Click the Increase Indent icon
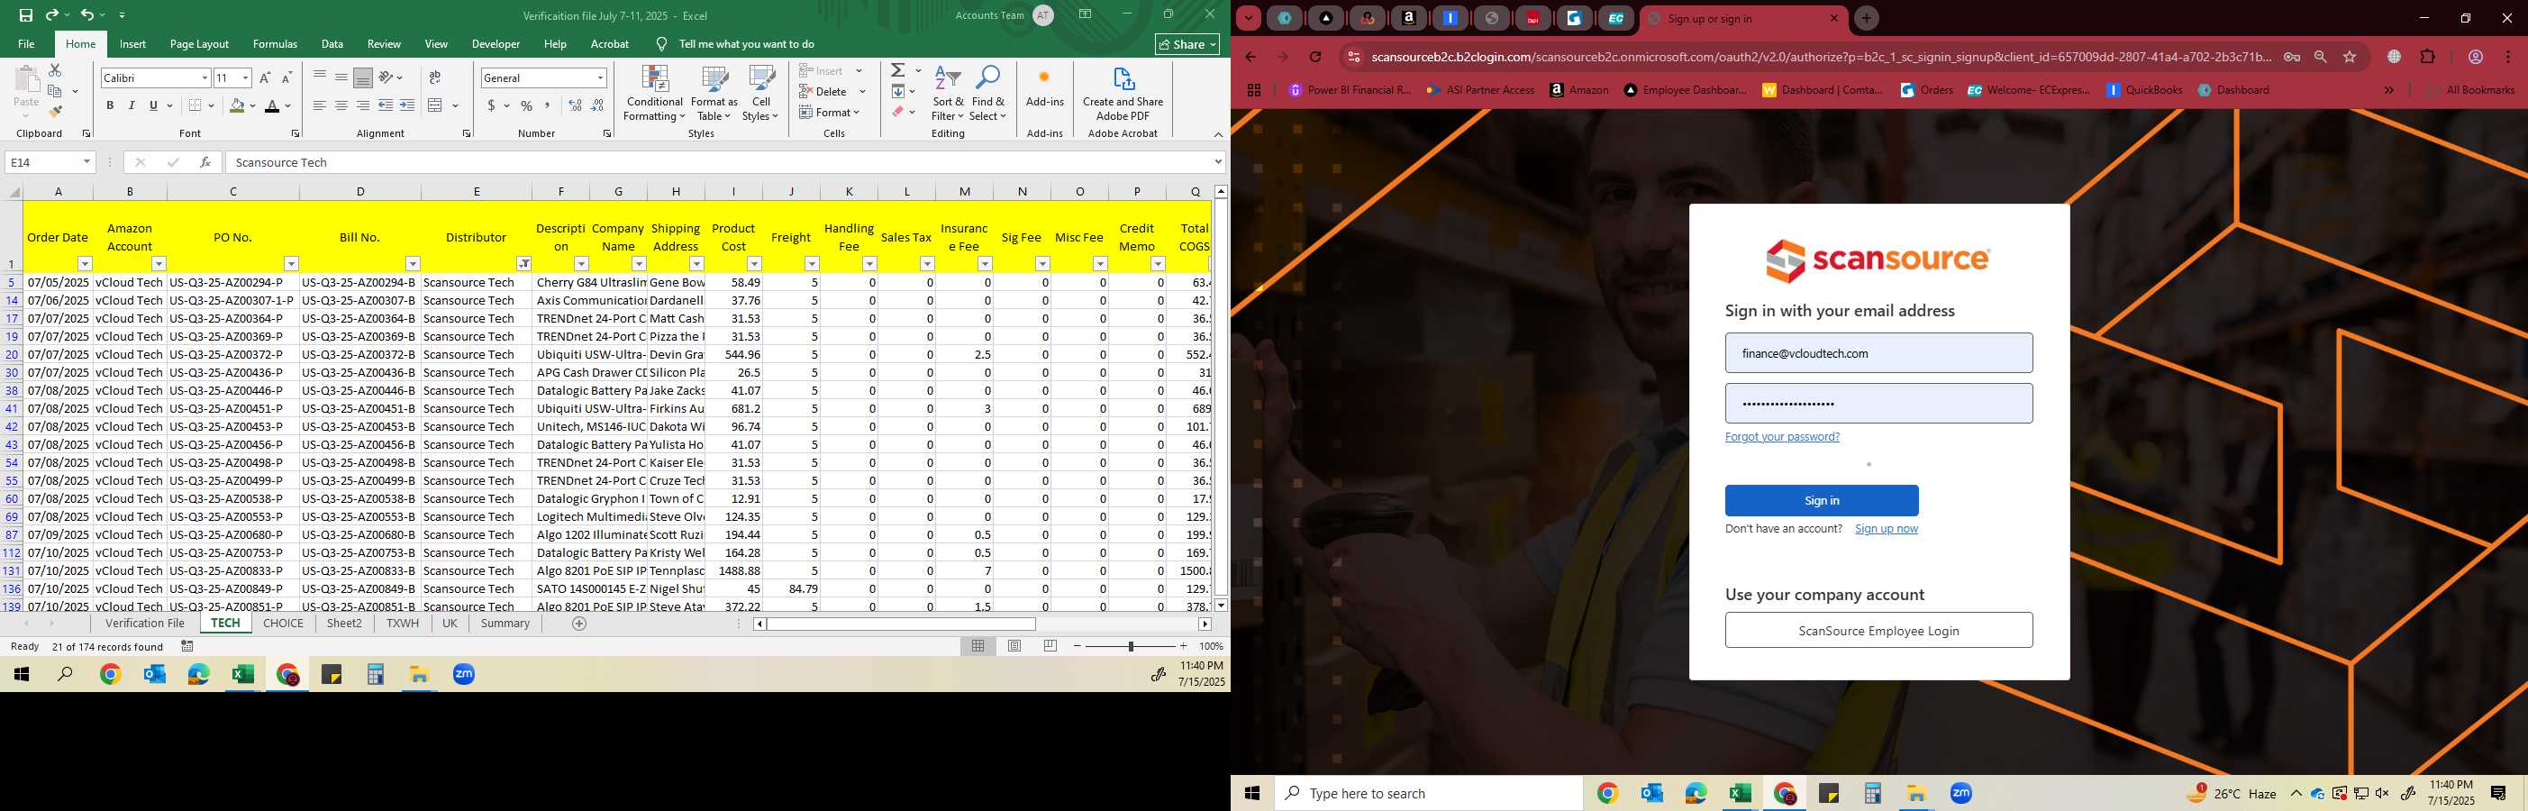Viewport: 2528px width, 811px height. (x=407, y=105)
